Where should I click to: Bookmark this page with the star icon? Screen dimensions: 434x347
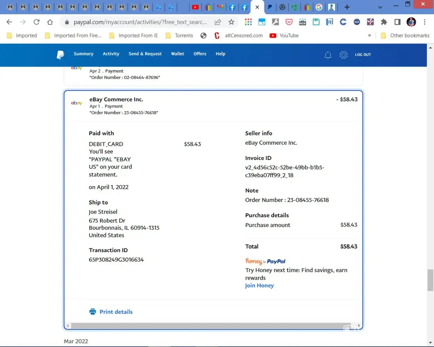[231, 22]
